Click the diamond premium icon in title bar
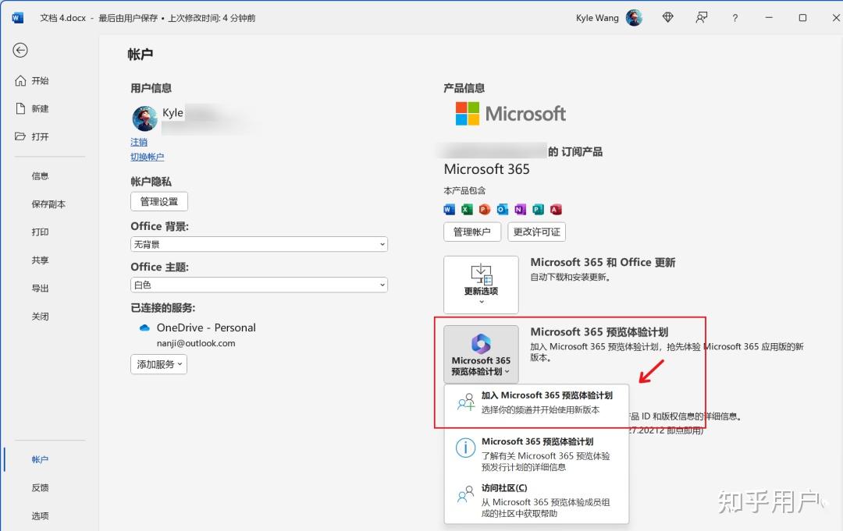This screenshot has width=843, height=531. pyautogui.click(x=667, y=18)
